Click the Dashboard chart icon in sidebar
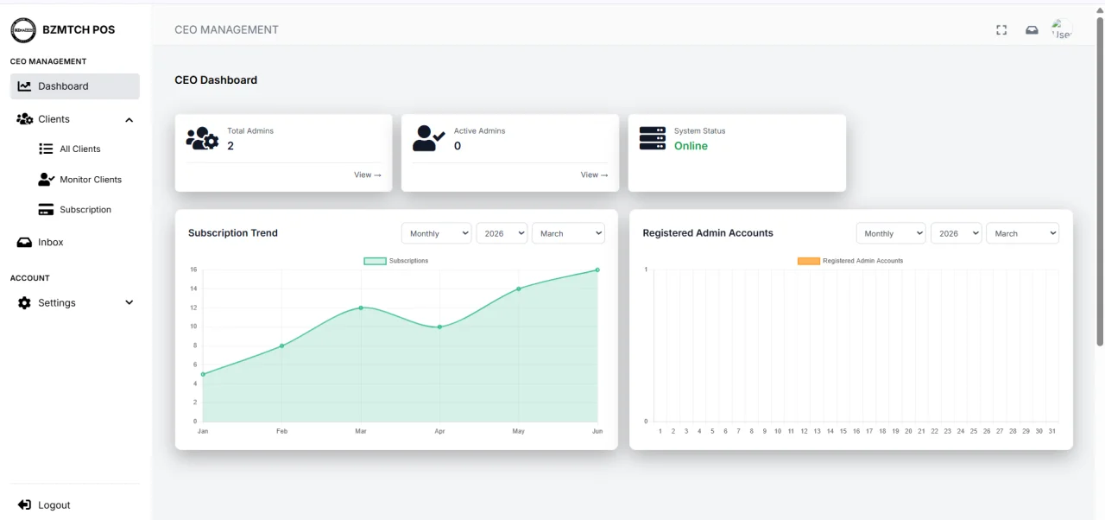 (24, 86)
